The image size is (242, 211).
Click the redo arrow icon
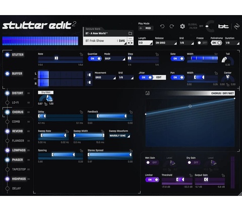pos(172,26)
